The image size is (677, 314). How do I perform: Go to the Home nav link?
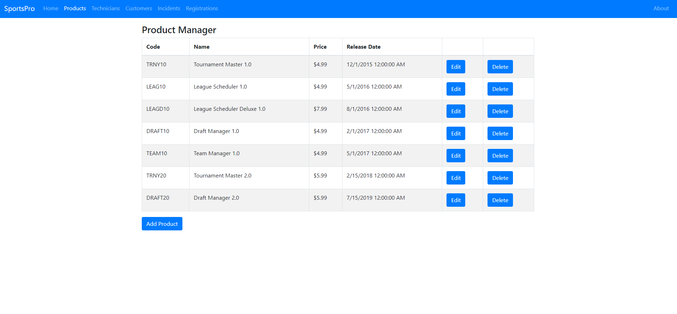click(x=51, y=8)
